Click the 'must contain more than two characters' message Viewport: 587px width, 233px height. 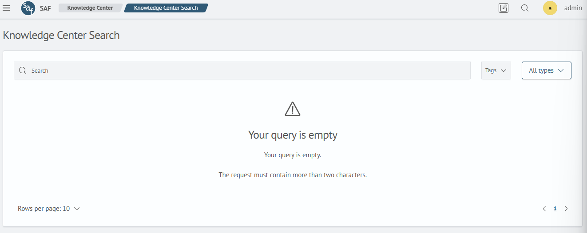(293, 175)
